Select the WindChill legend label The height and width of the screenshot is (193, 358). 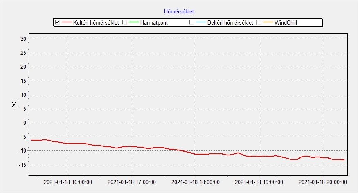click(x=286, y=23)
